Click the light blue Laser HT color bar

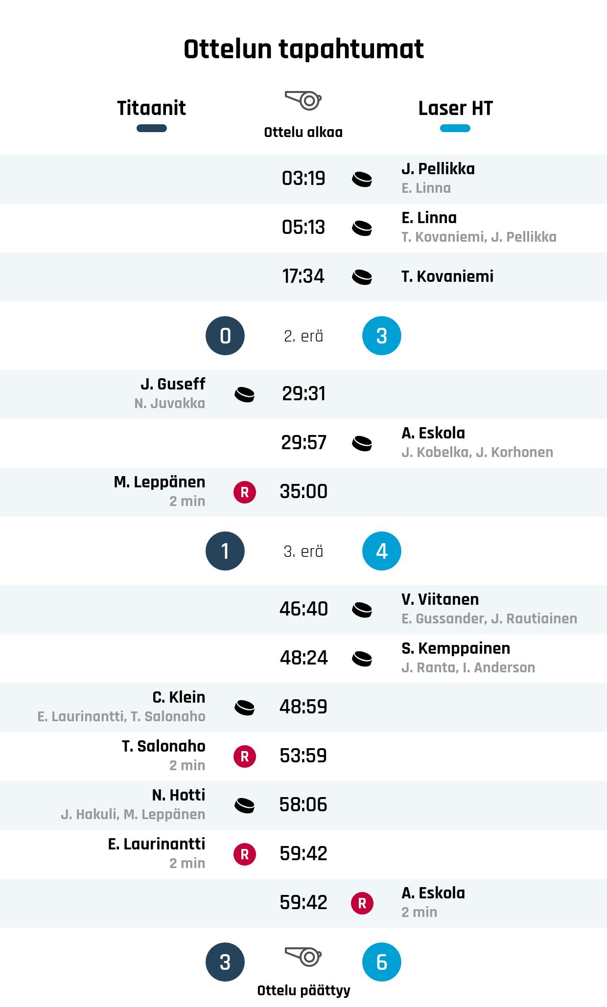[455, 128]
